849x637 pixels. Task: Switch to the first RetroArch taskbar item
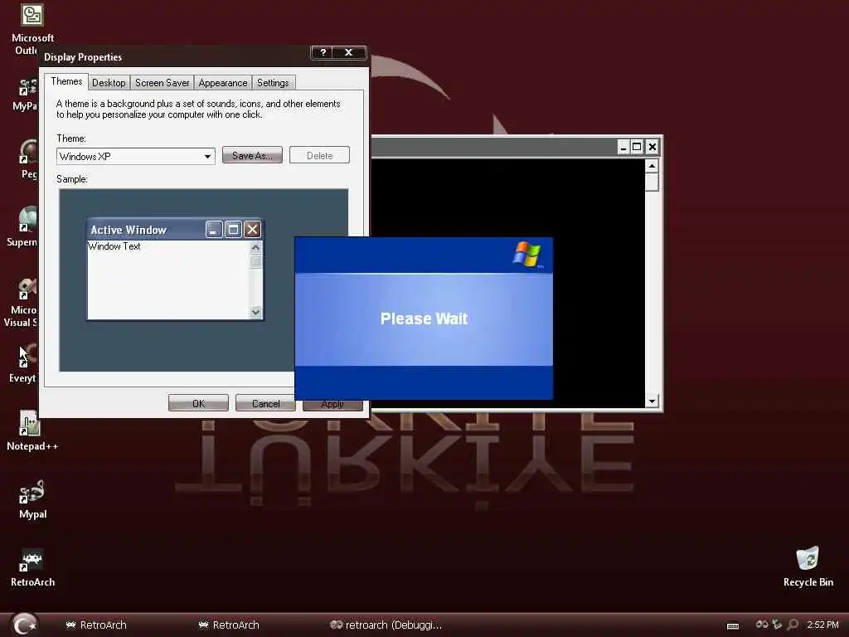pyautogui.click(x=96, y=625)
